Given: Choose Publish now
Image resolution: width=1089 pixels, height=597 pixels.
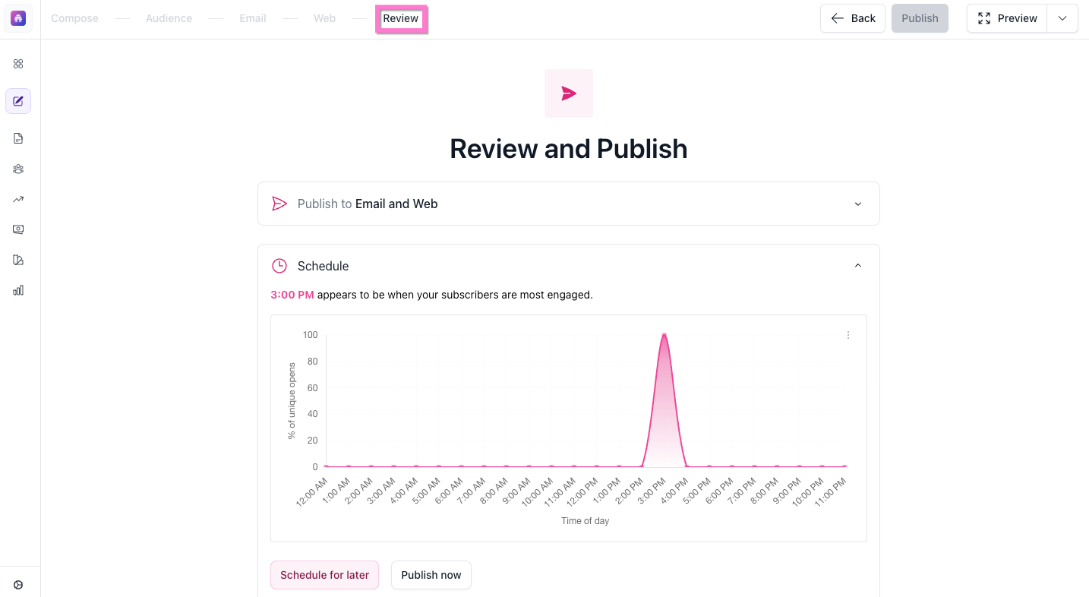Looking at the screenshot, I should coord(431,575).
